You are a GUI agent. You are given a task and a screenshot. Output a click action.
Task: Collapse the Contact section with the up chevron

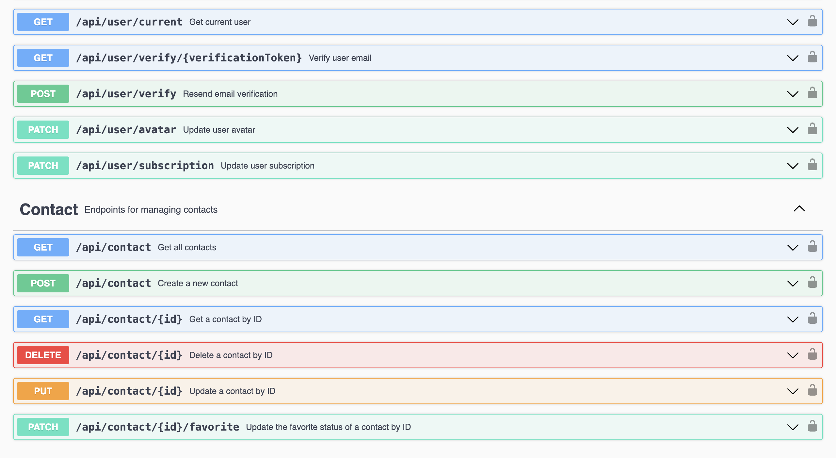tap(799, 209)
